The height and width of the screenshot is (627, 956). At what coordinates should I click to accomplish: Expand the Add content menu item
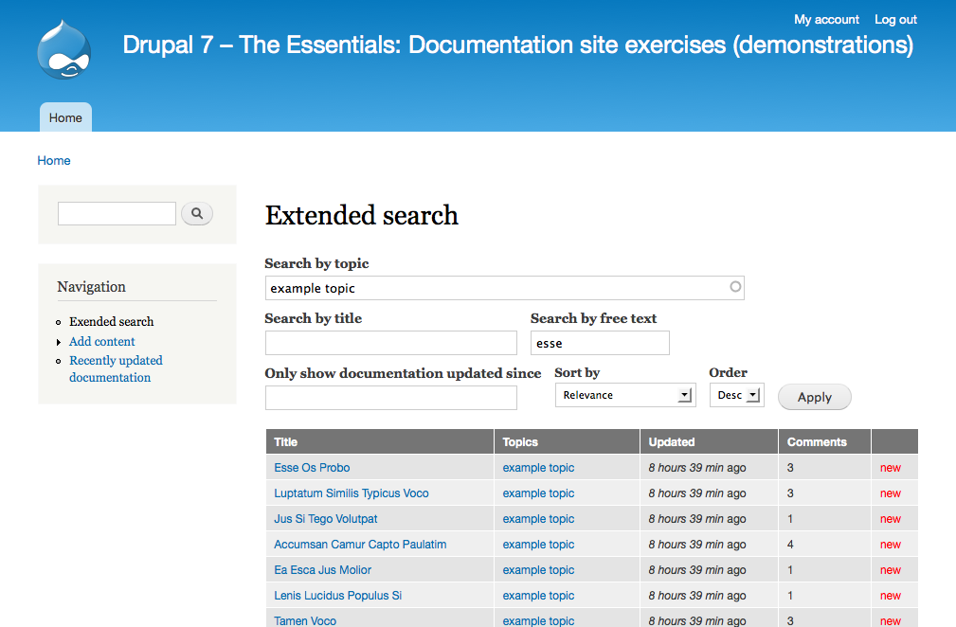(102, 341)
